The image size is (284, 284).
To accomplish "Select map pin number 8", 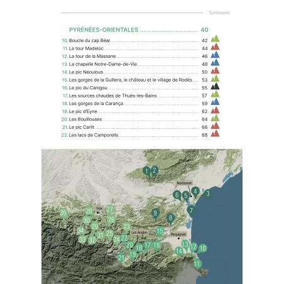I will [171, 219].
